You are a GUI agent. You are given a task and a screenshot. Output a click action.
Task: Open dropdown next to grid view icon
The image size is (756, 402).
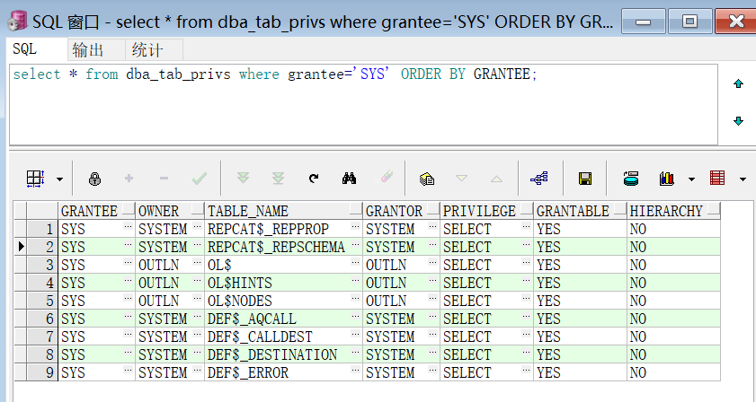point(59,179)
